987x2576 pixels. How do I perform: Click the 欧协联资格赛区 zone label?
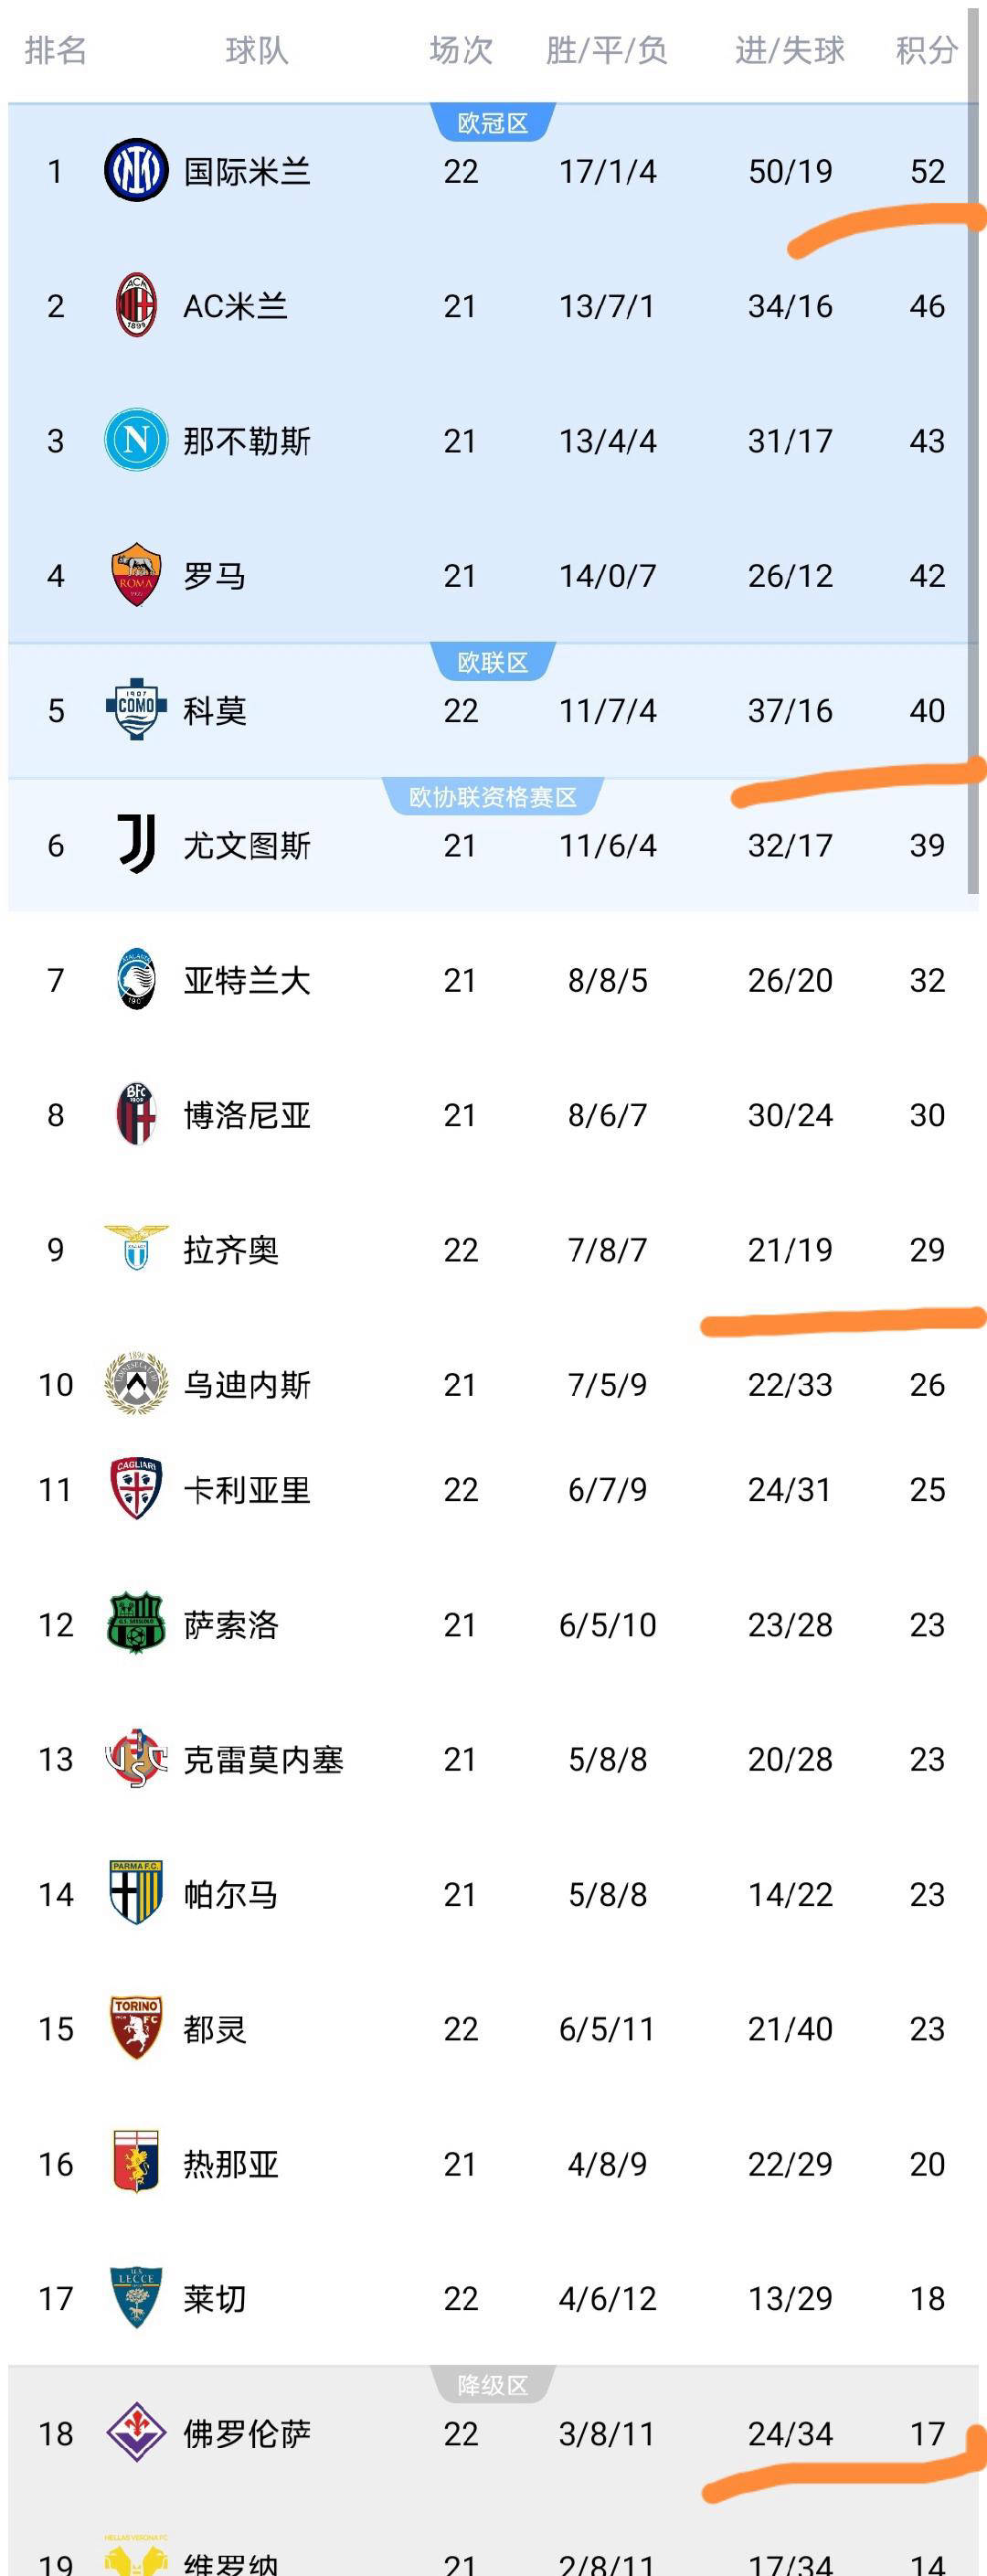point(492,797)
